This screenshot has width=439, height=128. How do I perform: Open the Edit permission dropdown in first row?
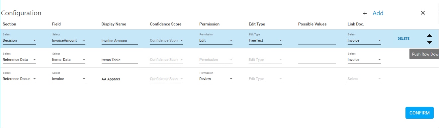pyautogui.click(x=216, y=40)
